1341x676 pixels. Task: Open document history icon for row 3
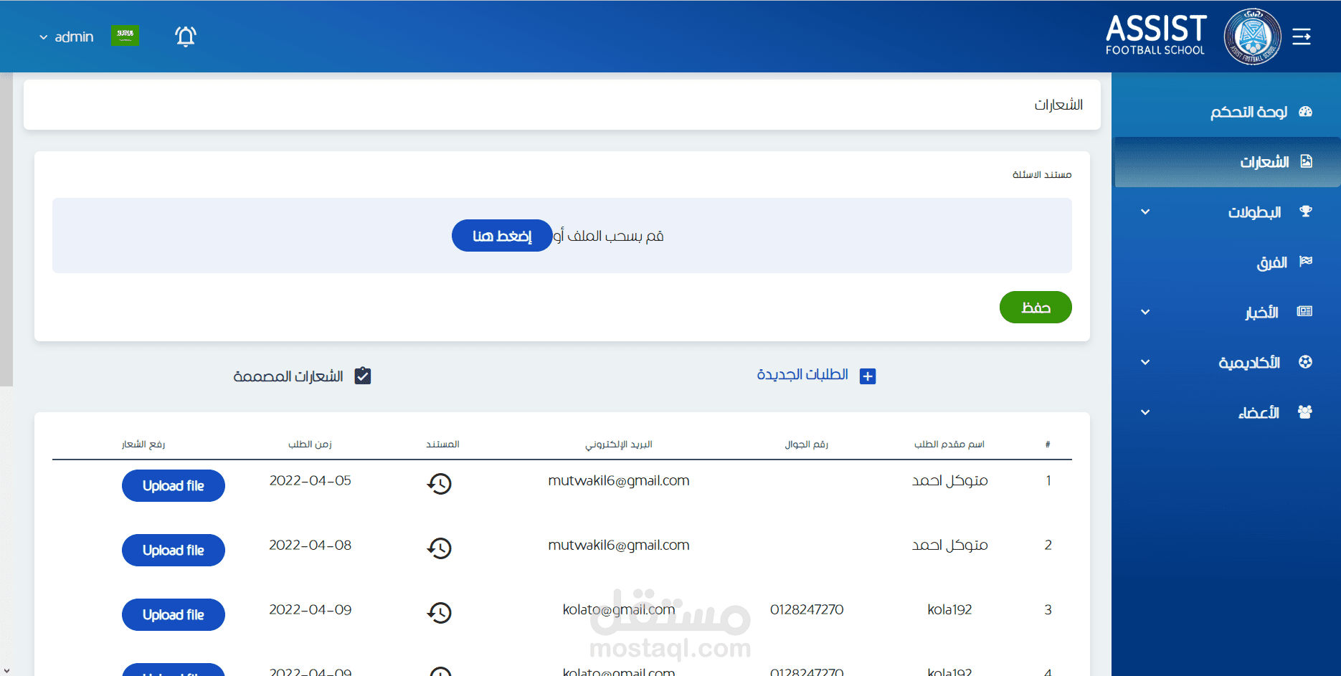(x=440, y=613)
